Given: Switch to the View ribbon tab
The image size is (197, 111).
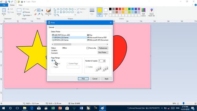Looking at the screenshot, I should click(x=20, y=5).
